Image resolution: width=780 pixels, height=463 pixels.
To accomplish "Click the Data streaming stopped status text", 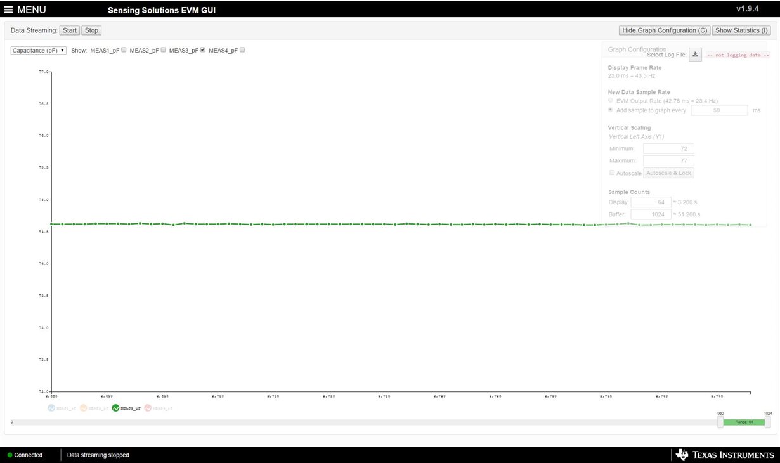I will pyautogui.click(x=98, y=455).
